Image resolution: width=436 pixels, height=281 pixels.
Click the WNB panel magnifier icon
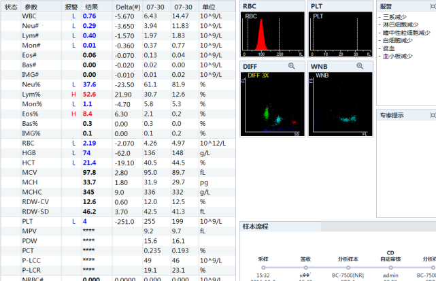point(360,66)
